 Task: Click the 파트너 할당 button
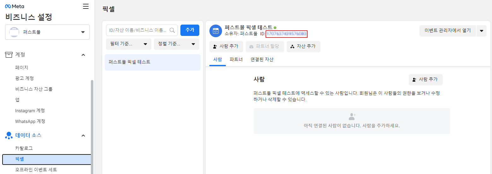coord(265,46)
